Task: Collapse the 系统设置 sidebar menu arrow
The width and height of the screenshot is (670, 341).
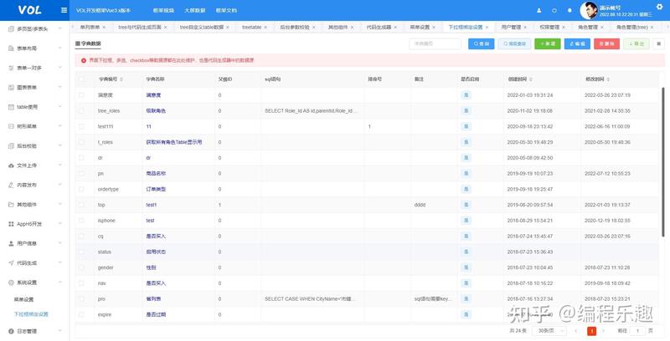Action: coord(59,282)
